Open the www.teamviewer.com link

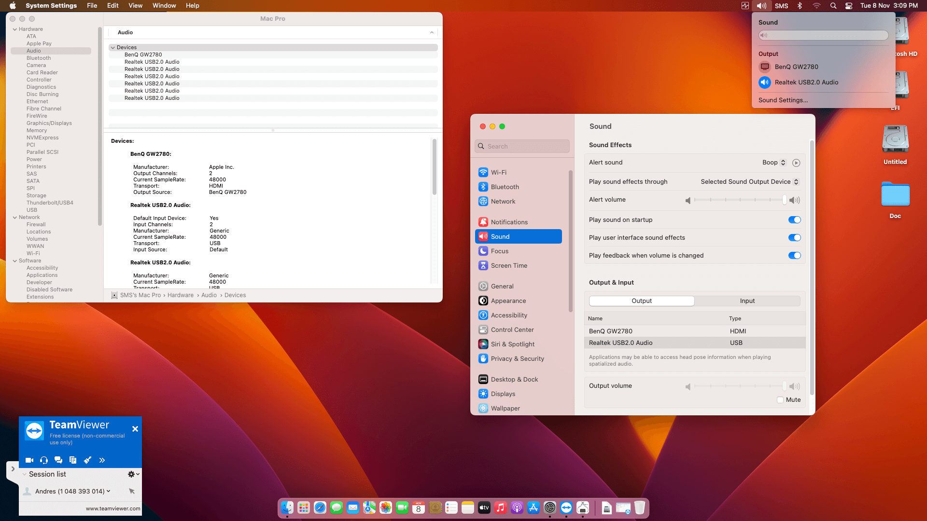[113, 508]
